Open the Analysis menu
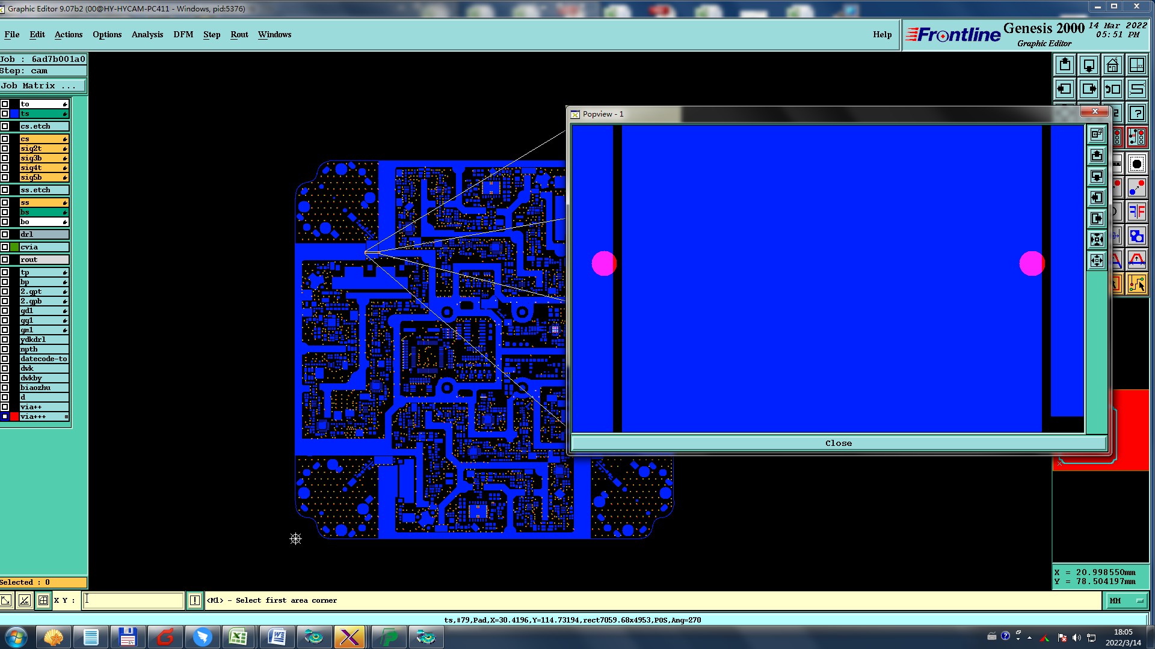This screenshot has width=1155, height=649. point(147,34)
